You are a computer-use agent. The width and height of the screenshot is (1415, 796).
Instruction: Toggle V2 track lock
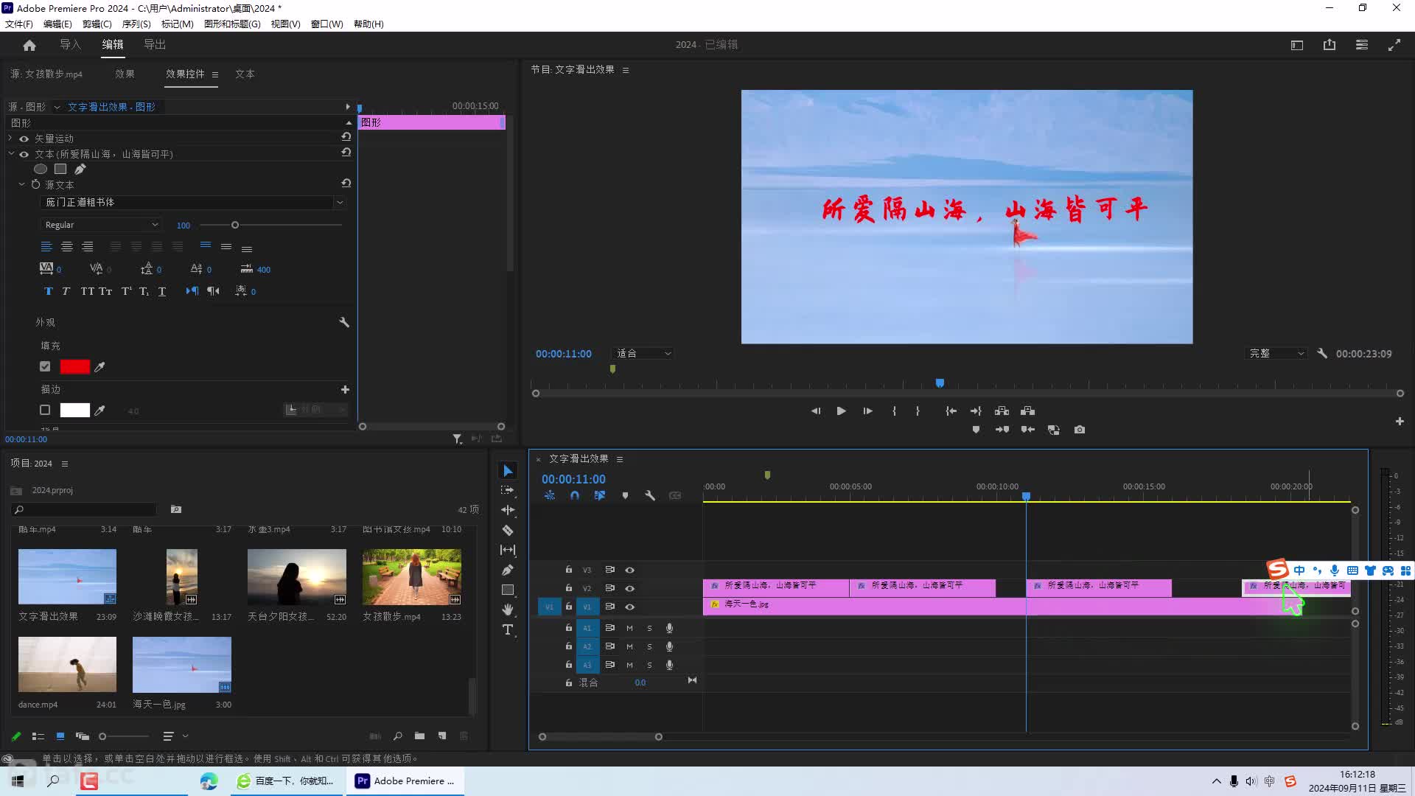568,588
